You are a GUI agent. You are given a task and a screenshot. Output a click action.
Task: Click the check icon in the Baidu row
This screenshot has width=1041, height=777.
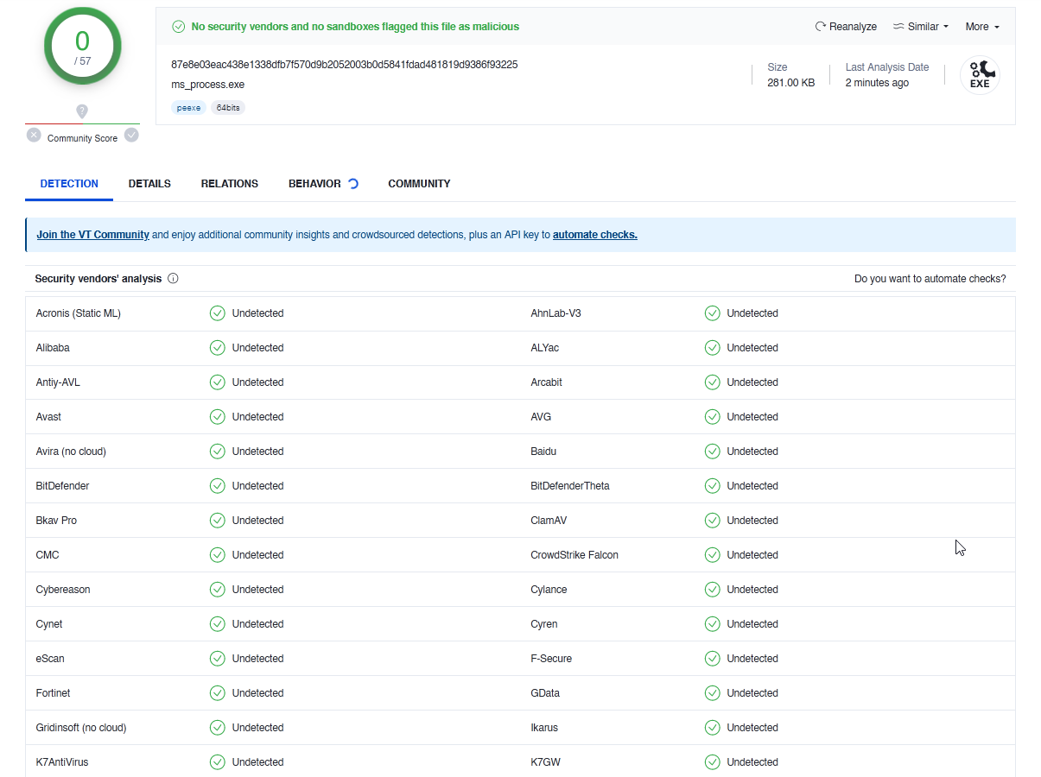click(x=713, y=452)
